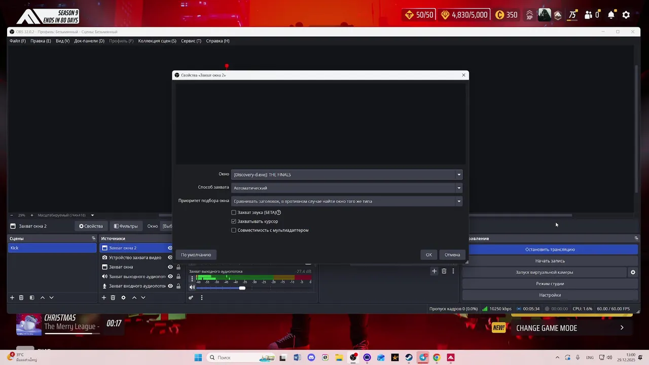649x365 pixels.
Task: Open the Окно window selection dropdown
Action: pyautogui.click(x=347, y=174)
